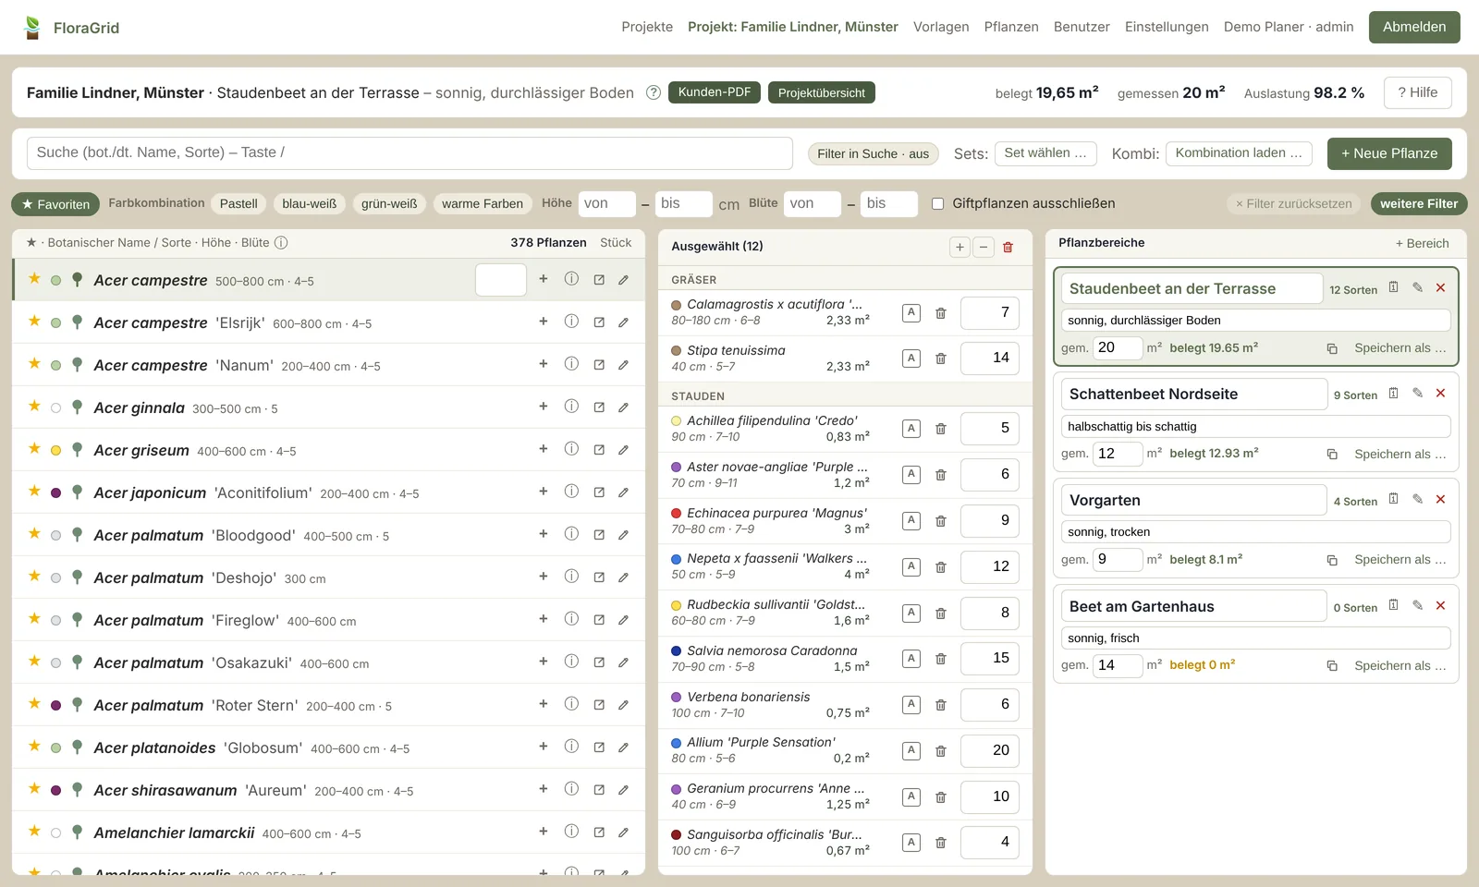Image resolution: width=1479 pixels, height=887 pixels.
Task: Remove Schattenbeet Nordseite with its red X
Action: (x=1440, y=394)
